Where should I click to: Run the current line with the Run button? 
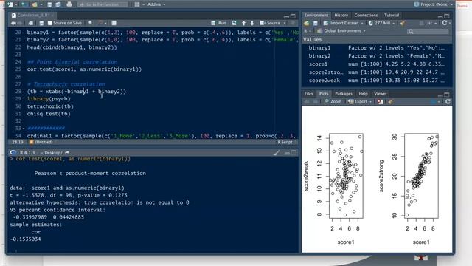[219, 23]
